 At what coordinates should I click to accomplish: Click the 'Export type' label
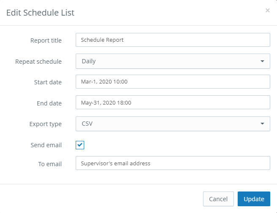click(x=45, y=124)
